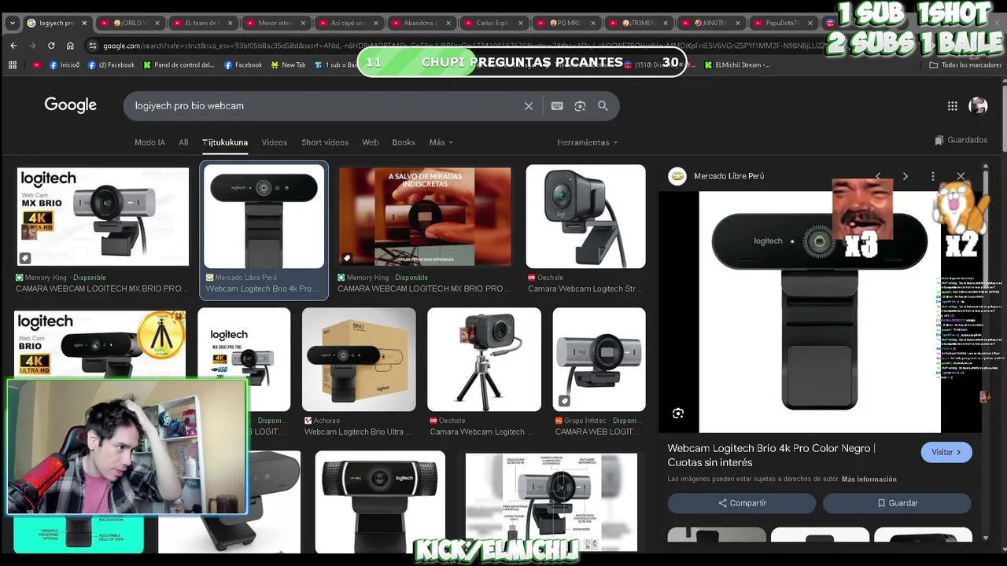This screenshot has height=566, width=1007.
Task: Switch to Videos tab
Action: coord(275,142)
